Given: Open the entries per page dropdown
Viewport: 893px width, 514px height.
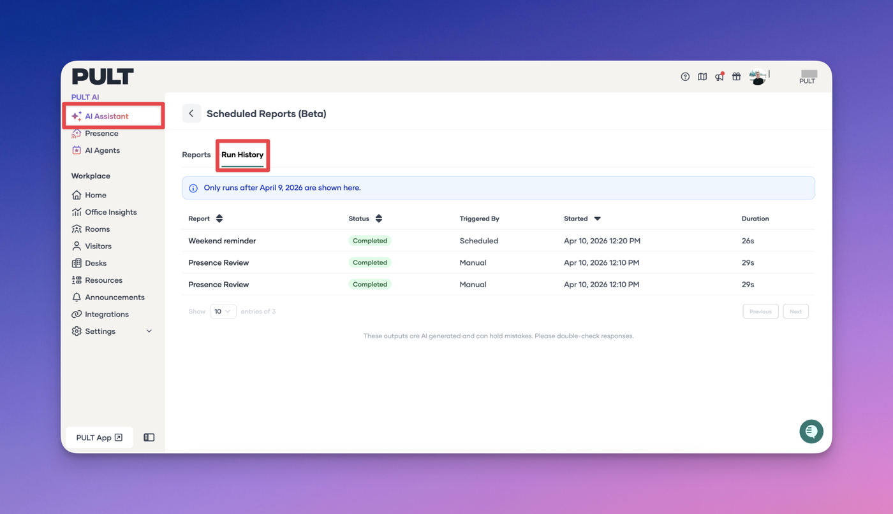Looking at the screenshot, I should coord(223,311).
